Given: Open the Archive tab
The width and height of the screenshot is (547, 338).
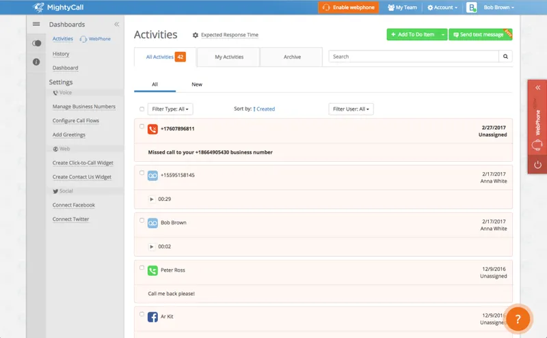Looking at the screenshot, I should point(292,57).
